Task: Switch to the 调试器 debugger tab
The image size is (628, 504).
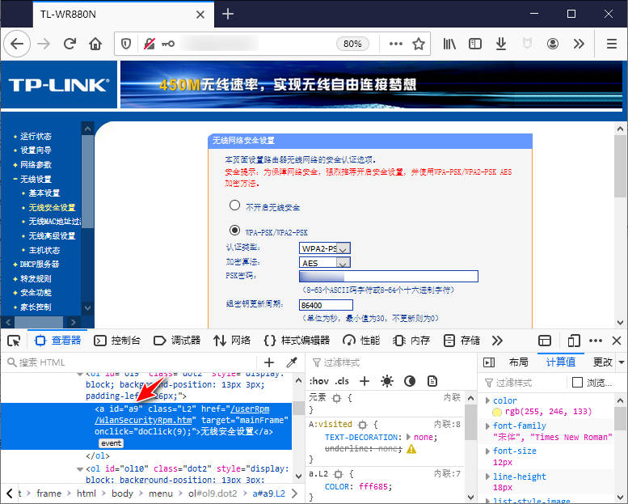Action: (x=177, y=341)
